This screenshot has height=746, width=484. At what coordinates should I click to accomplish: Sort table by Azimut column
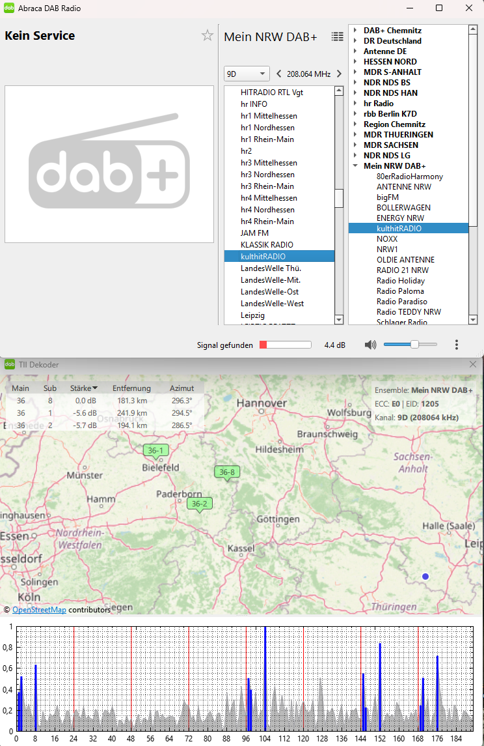click(181, 388)
